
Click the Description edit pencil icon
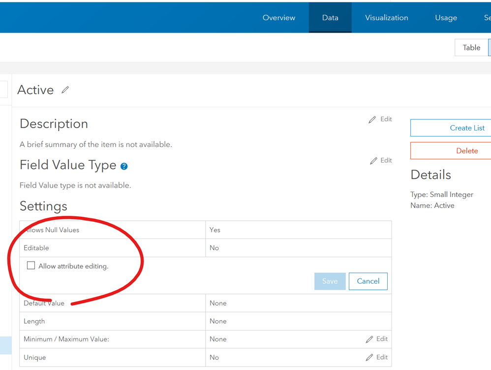[372, 120]
